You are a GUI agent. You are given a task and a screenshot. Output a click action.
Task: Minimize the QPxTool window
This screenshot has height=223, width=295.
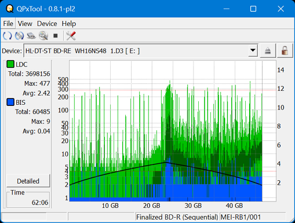[227, 9]
